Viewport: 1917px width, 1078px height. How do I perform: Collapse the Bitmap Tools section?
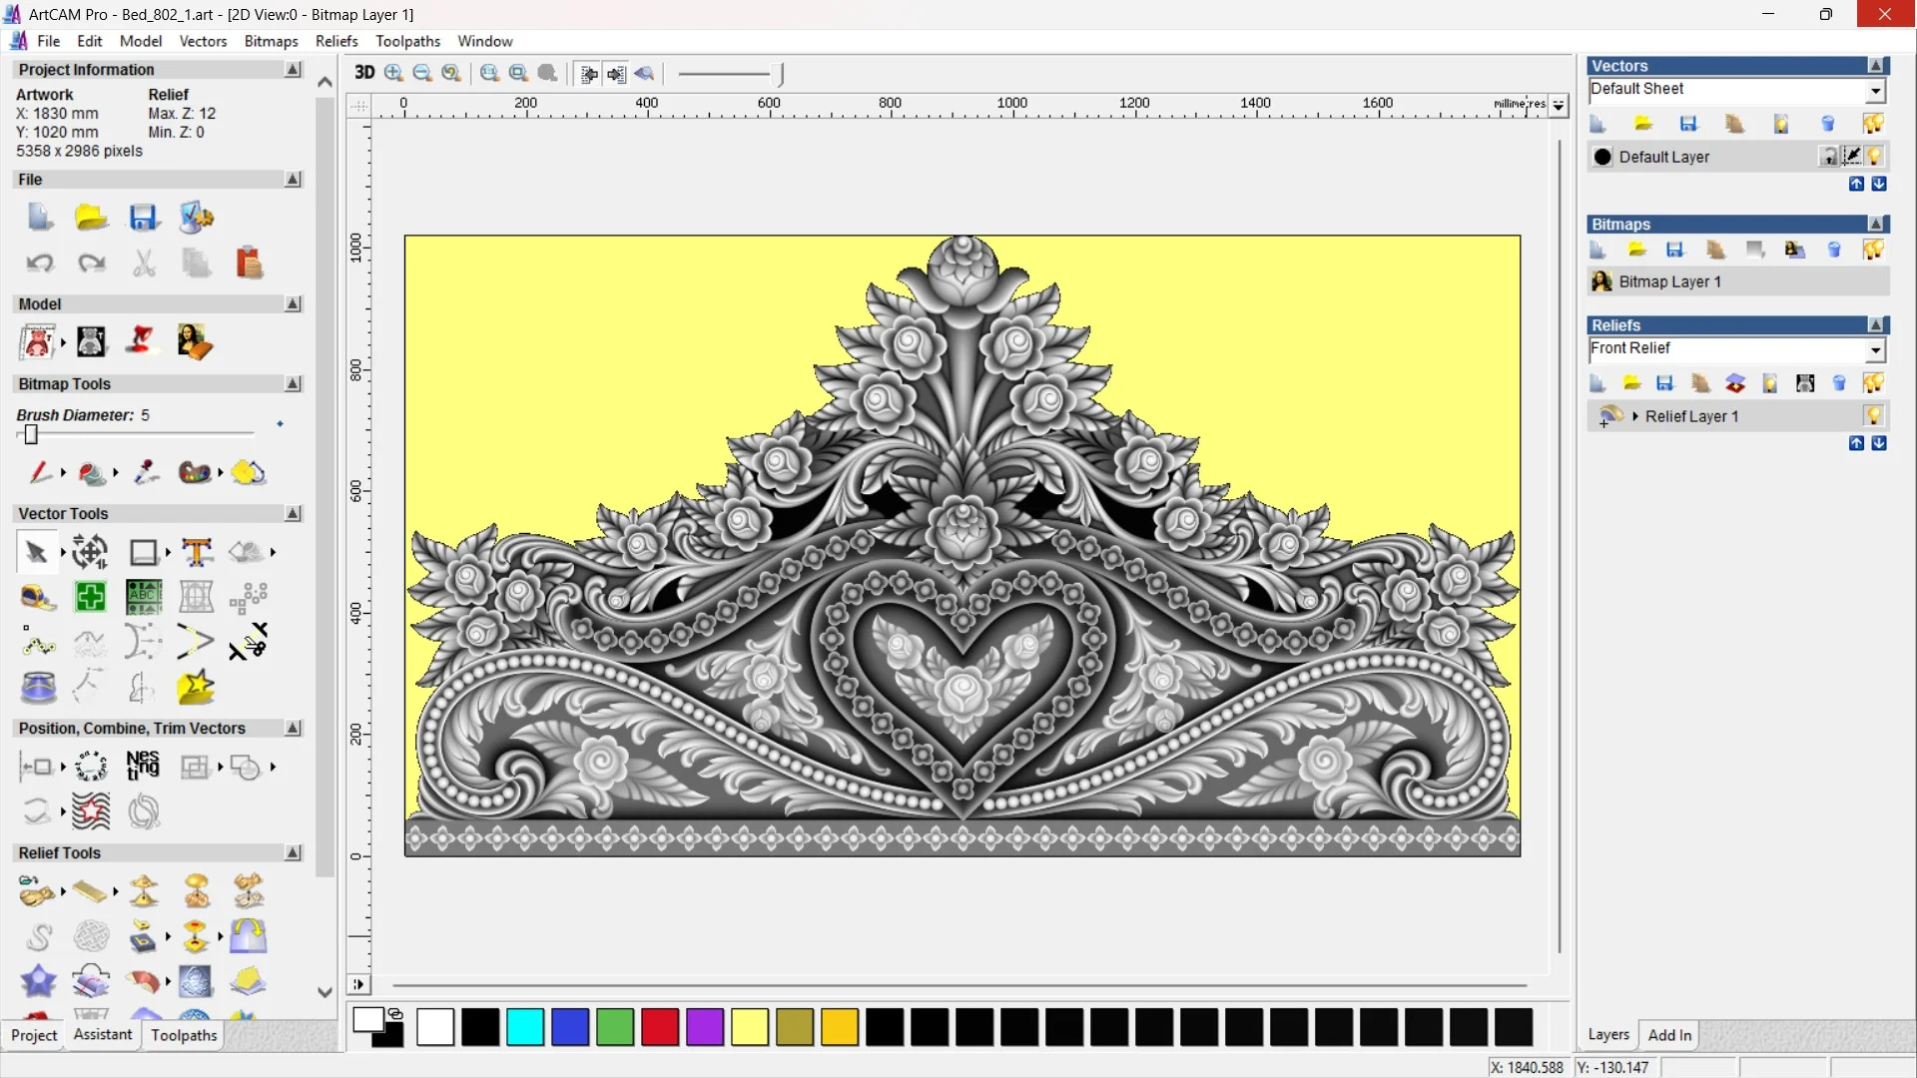click(293, 384)
